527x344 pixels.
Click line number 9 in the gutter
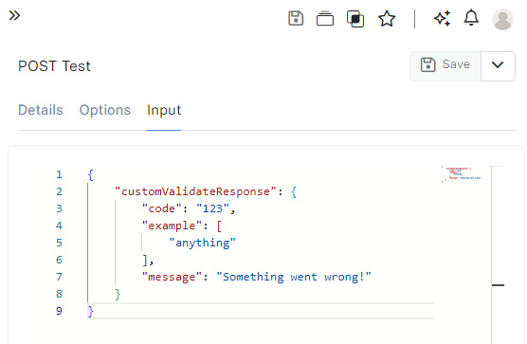pos(59,311)
